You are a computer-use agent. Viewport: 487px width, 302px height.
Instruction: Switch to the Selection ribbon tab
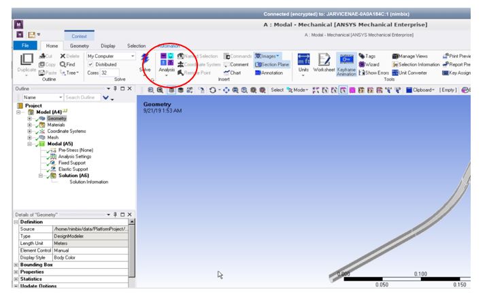tap(136, 46)
